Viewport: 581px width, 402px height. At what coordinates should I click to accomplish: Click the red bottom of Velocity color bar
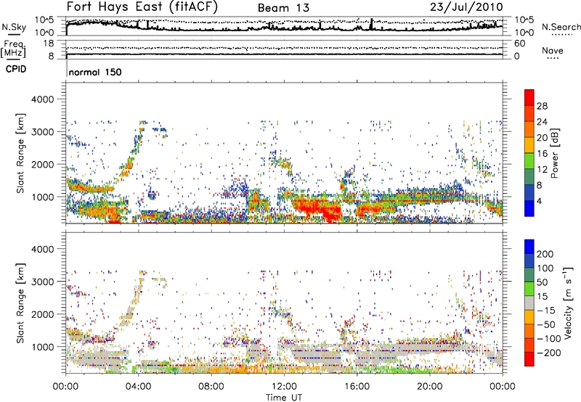529,359
